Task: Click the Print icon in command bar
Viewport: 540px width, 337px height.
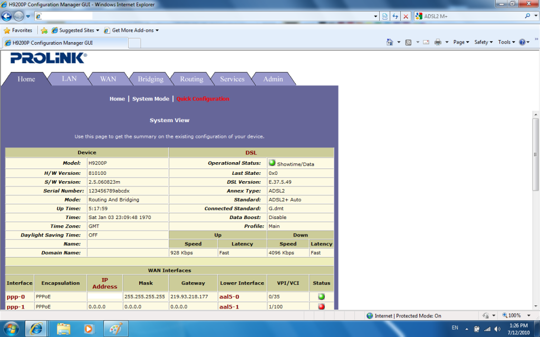Action: pyautogui.click(x=438, y=42)
